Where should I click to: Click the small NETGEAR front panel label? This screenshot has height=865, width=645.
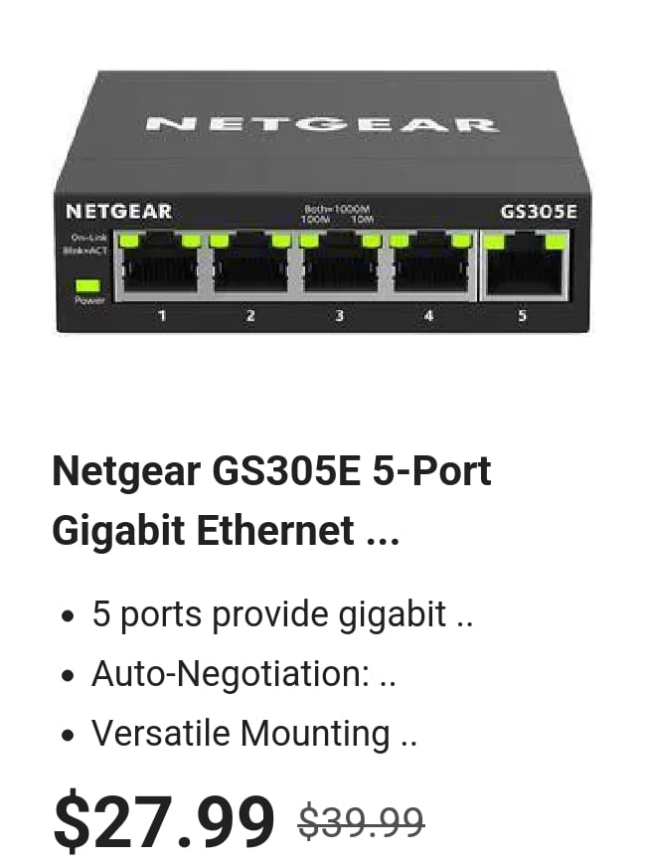(x=118, y=212)
